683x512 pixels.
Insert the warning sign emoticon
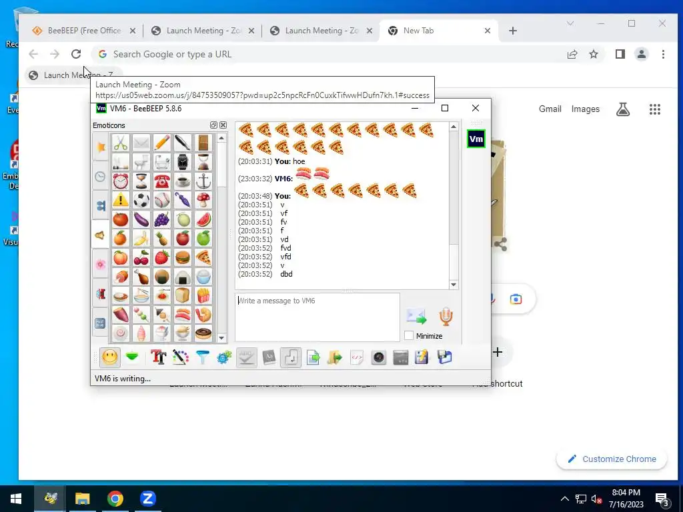(120, 200)
